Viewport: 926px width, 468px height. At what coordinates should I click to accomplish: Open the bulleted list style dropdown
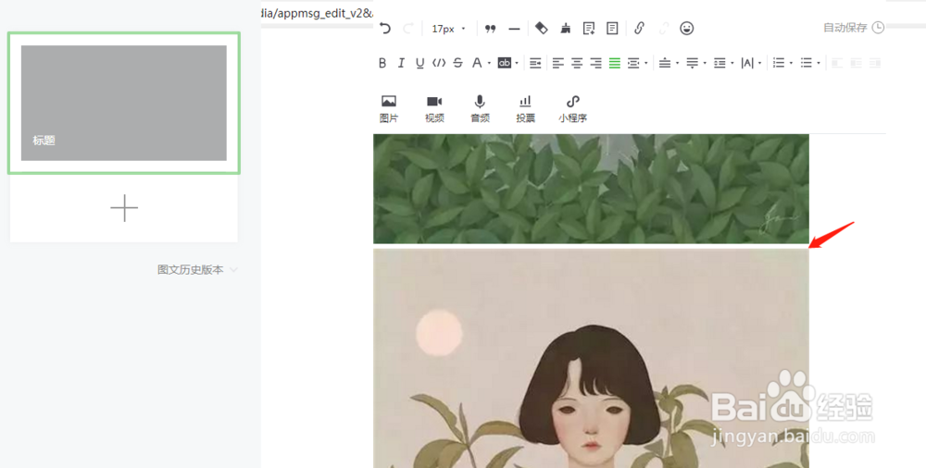pos(819,63)
